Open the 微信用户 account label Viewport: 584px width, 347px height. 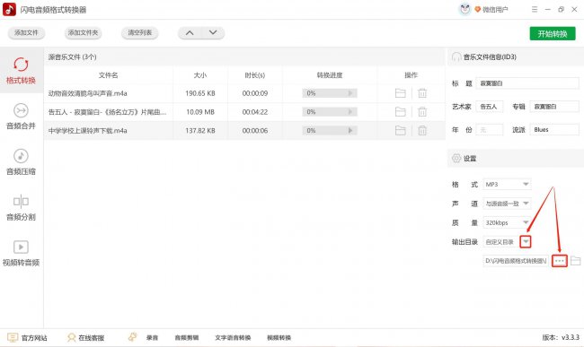tap(495, 10)
